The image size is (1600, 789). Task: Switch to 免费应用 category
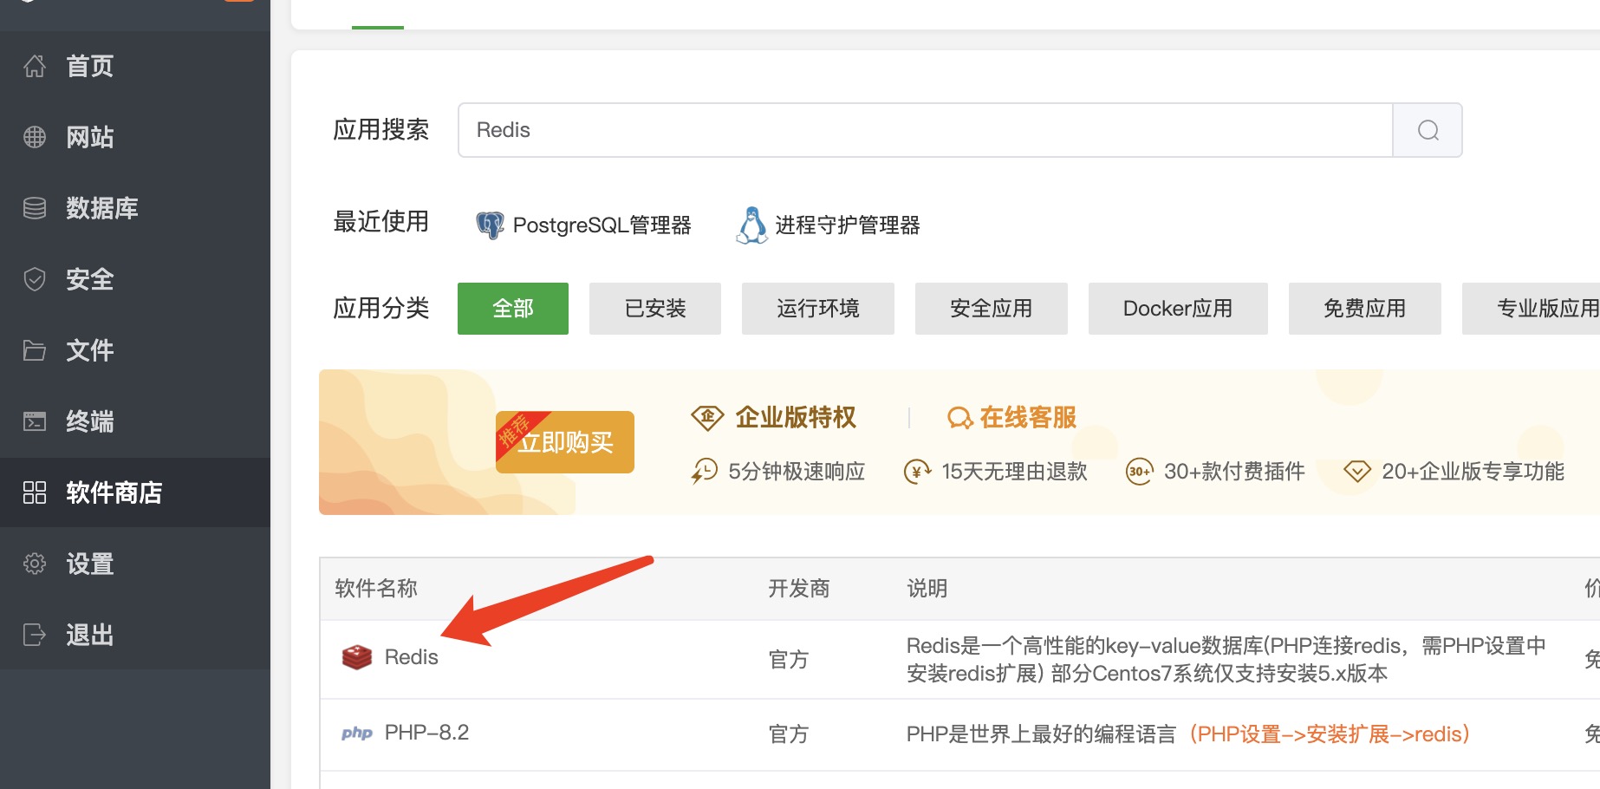click(x=1365, y=309)
